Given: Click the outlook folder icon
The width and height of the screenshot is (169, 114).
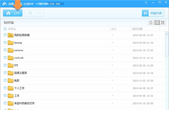Looking at the screenshot, I should [10, 58].
